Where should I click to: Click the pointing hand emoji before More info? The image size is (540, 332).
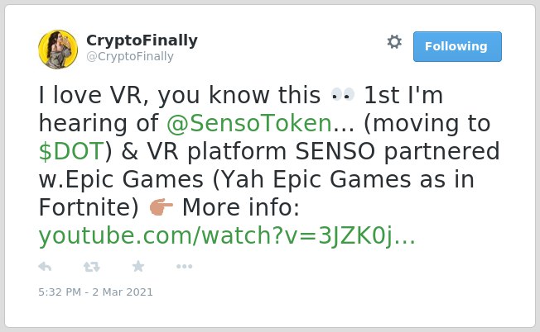coord(161,207)
